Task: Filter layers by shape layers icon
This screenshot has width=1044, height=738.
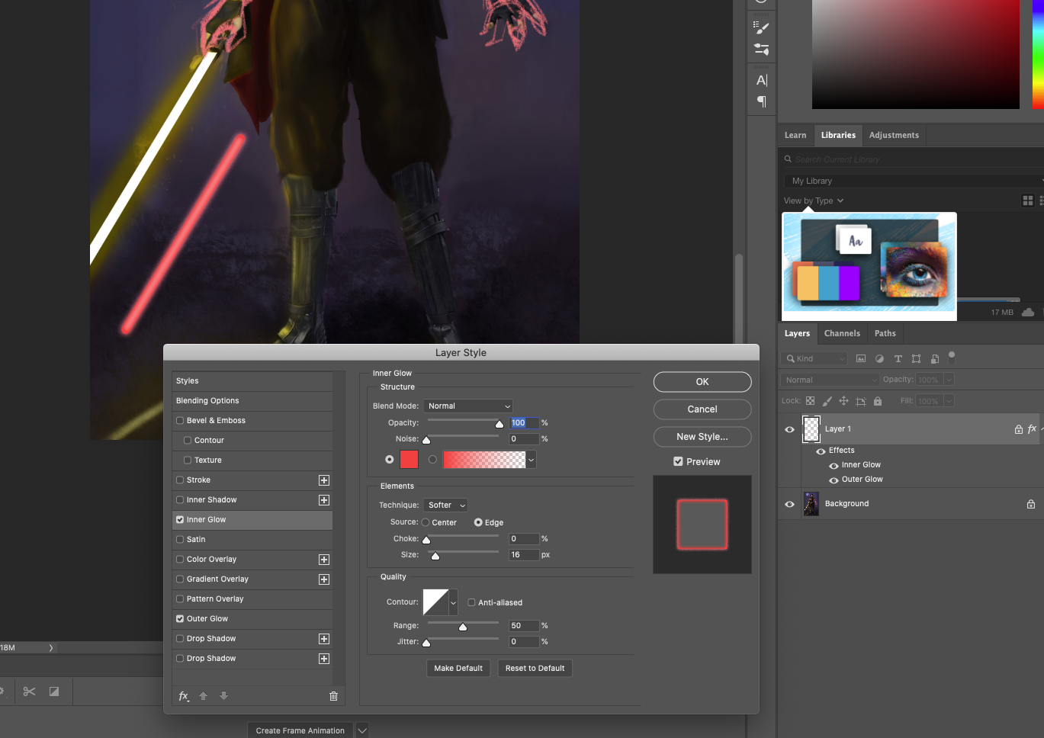Action: tap(916, 358)
